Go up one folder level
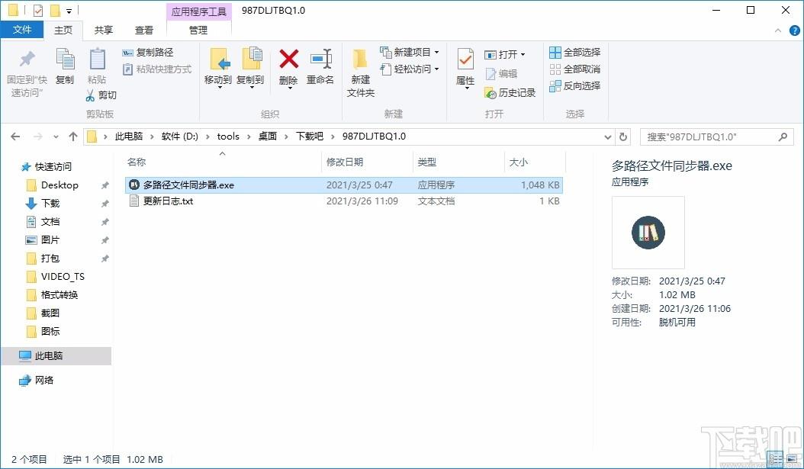 pos(72,137)
